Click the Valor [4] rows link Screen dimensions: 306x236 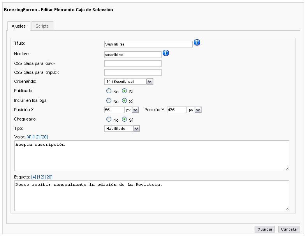pos(29,137)
